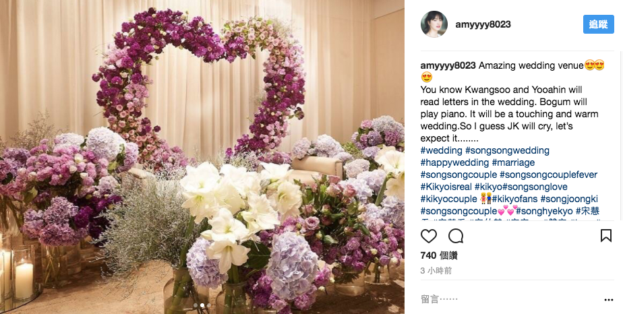Focus the 留言 comment input field
The width and height of the screenshot is (623, 314).
tap(508, 299)
